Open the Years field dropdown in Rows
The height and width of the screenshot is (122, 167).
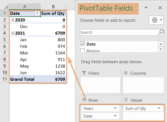115,108
